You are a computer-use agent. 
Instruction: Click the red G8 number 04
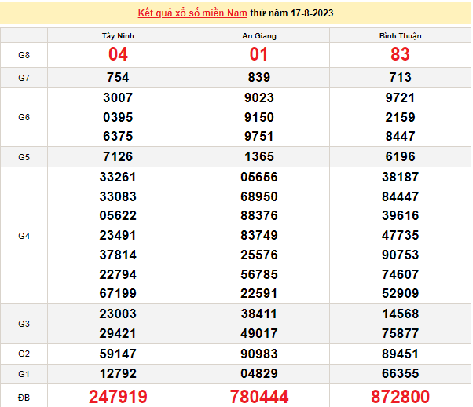click(118, 55)
